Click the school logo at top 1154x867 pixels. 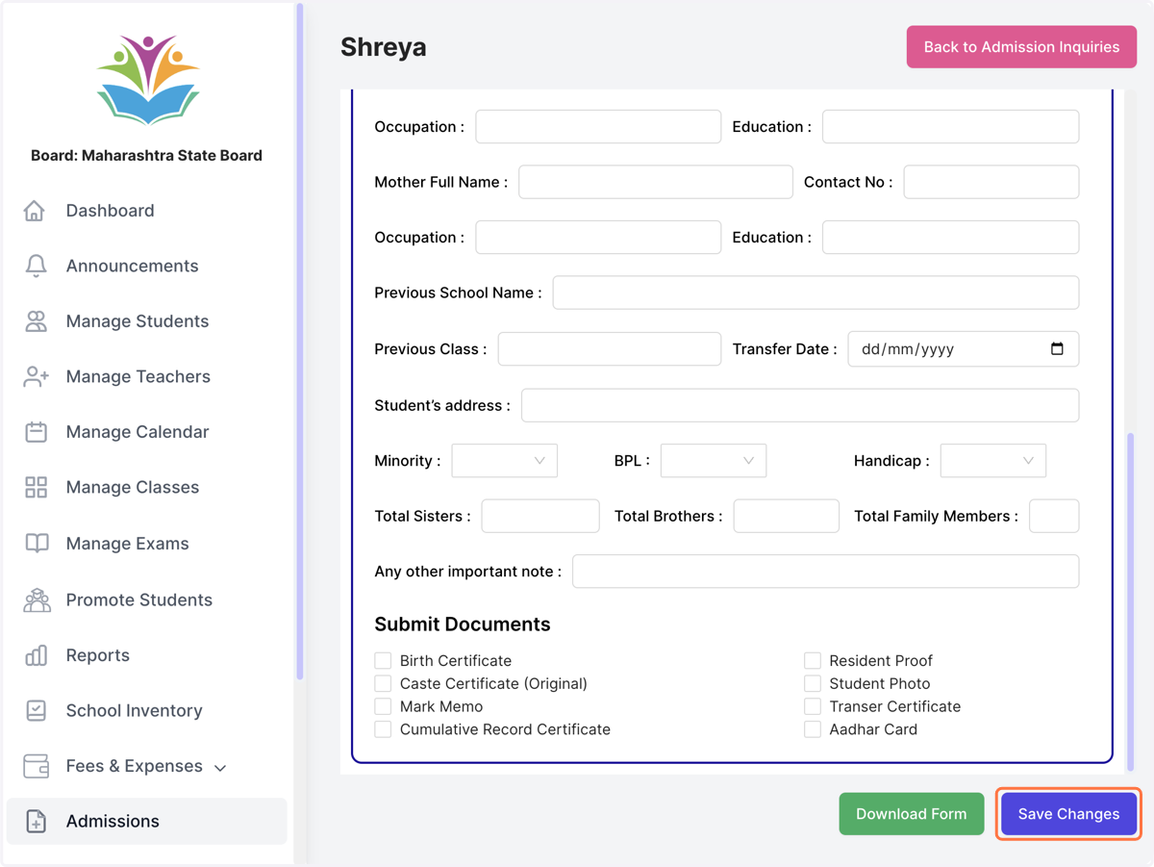coord(148,80)
